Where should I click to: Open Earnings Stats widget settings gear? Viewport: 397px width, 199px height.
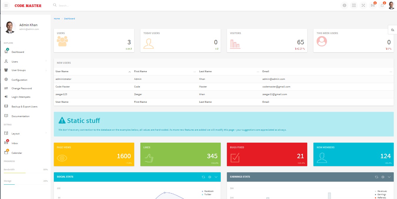pyautogui.click(x=383, y=177)
